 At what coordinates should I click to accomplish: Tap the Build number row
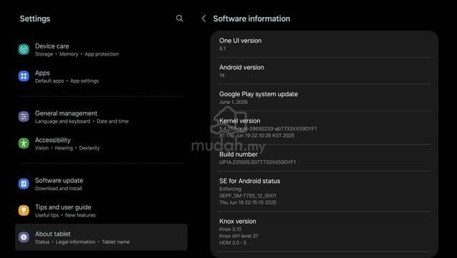point(324,158)
